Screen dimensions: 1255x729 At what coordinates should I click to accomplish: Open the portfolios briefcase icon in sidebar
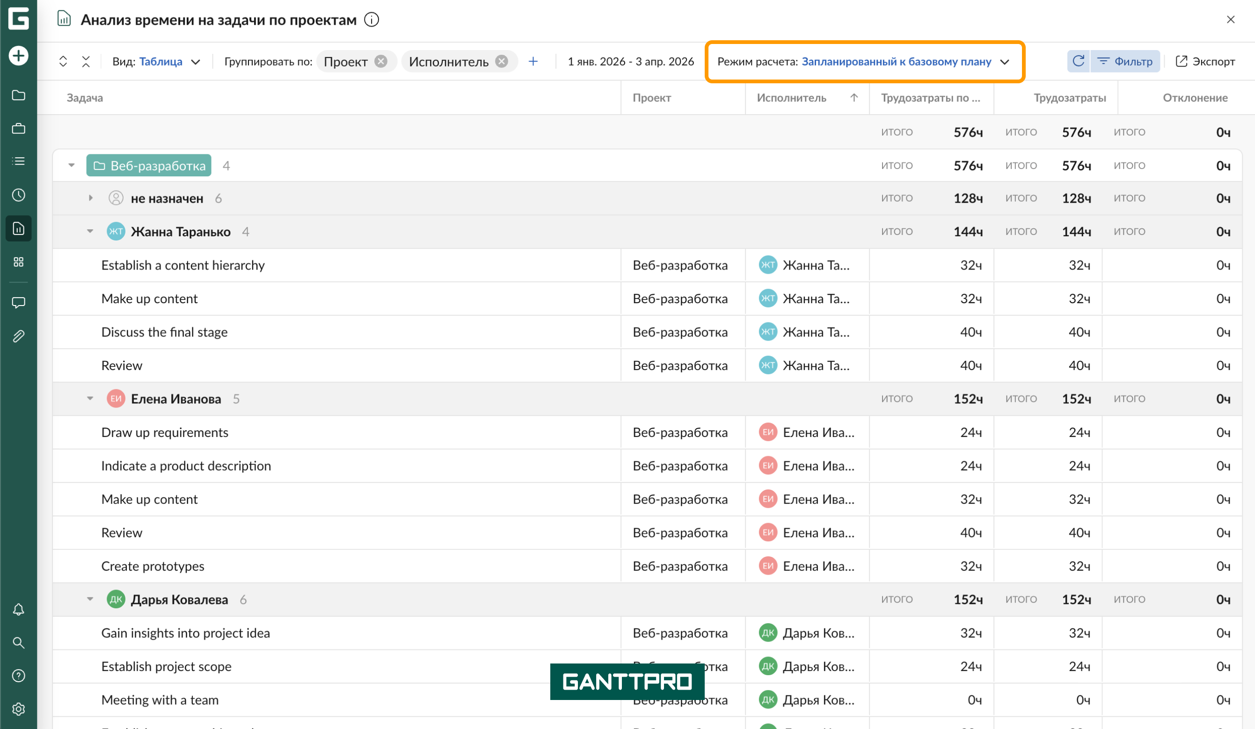pos(18,129)
